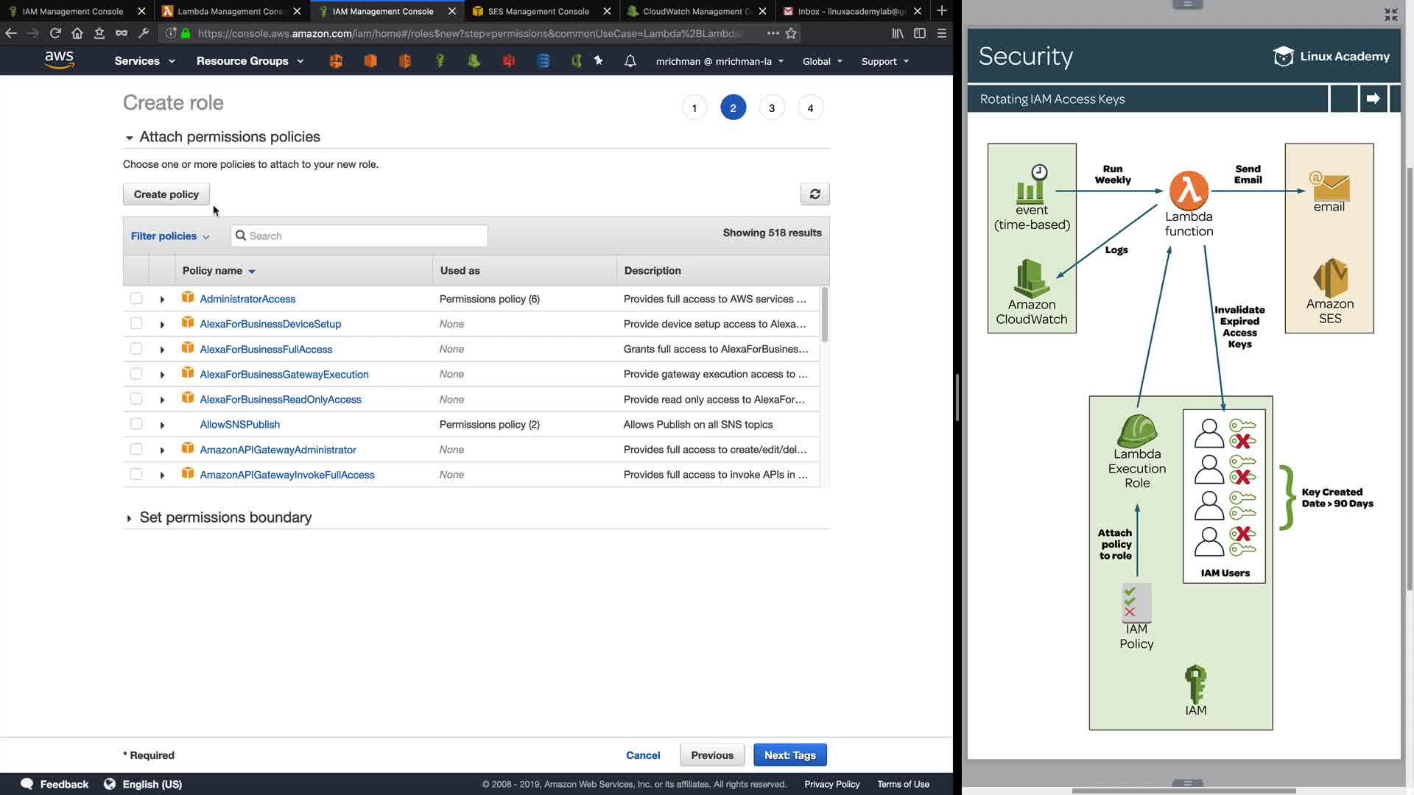This screenshot has height=795, width=1414.
Task: Tick the AmazonAPIGatewayAdministrator checkbox
Action: point(136,449)
